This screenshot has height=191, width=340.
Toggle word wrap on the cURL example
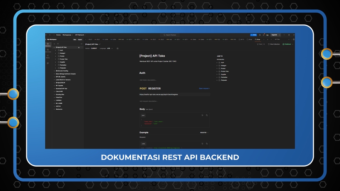coord(202,144)
